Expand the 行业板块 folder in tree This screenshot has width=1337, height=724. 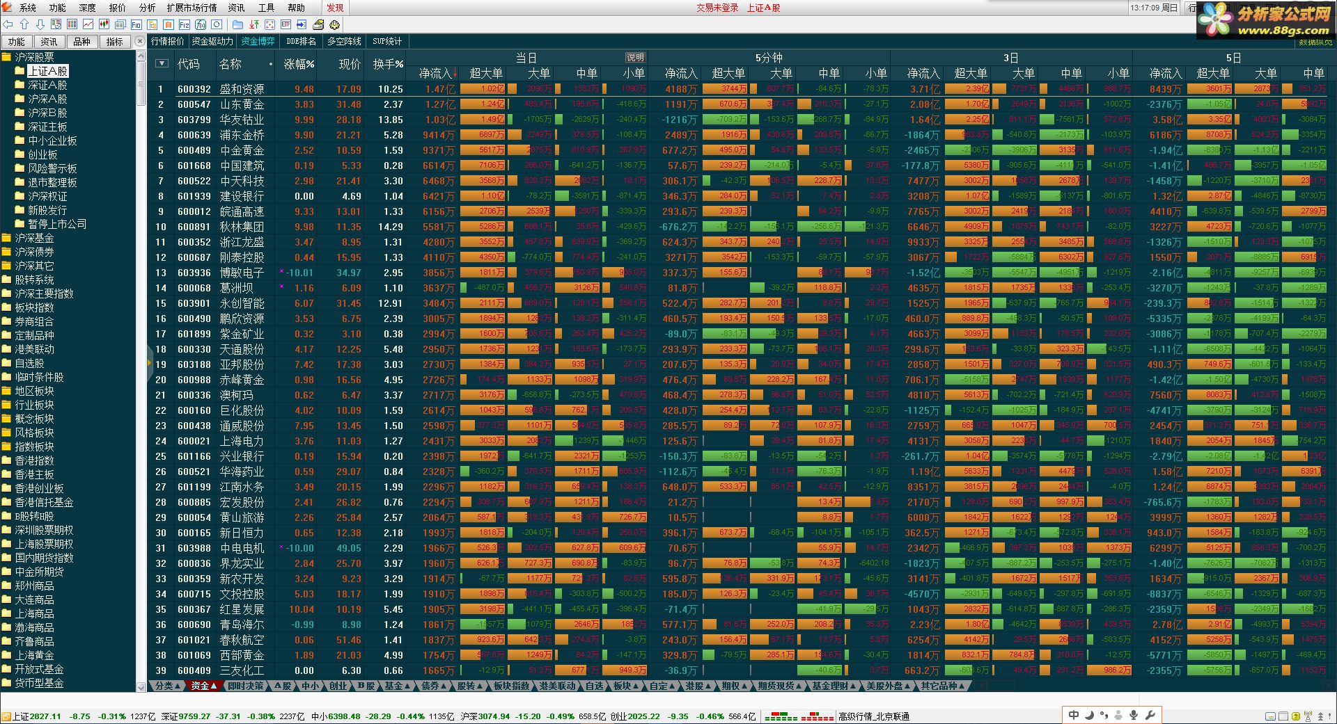pyautogui.click(x=34, y=405)
